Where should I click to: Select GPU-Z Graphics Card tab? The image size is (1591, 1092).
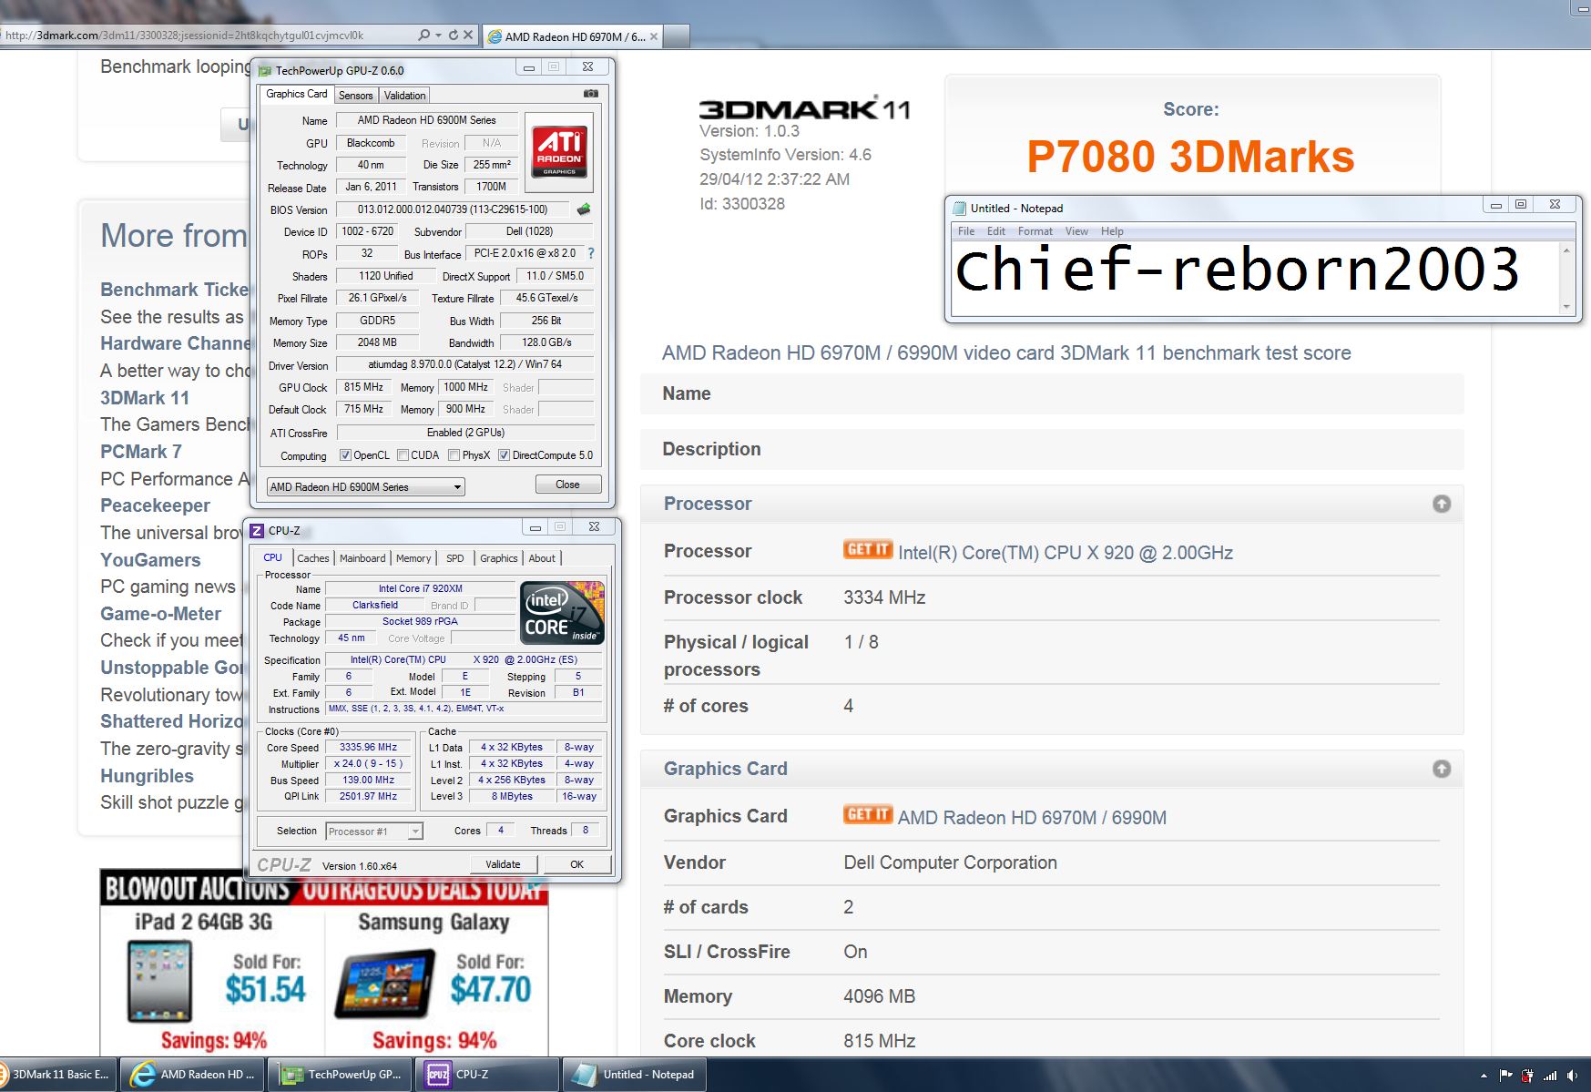coord(296,94)
